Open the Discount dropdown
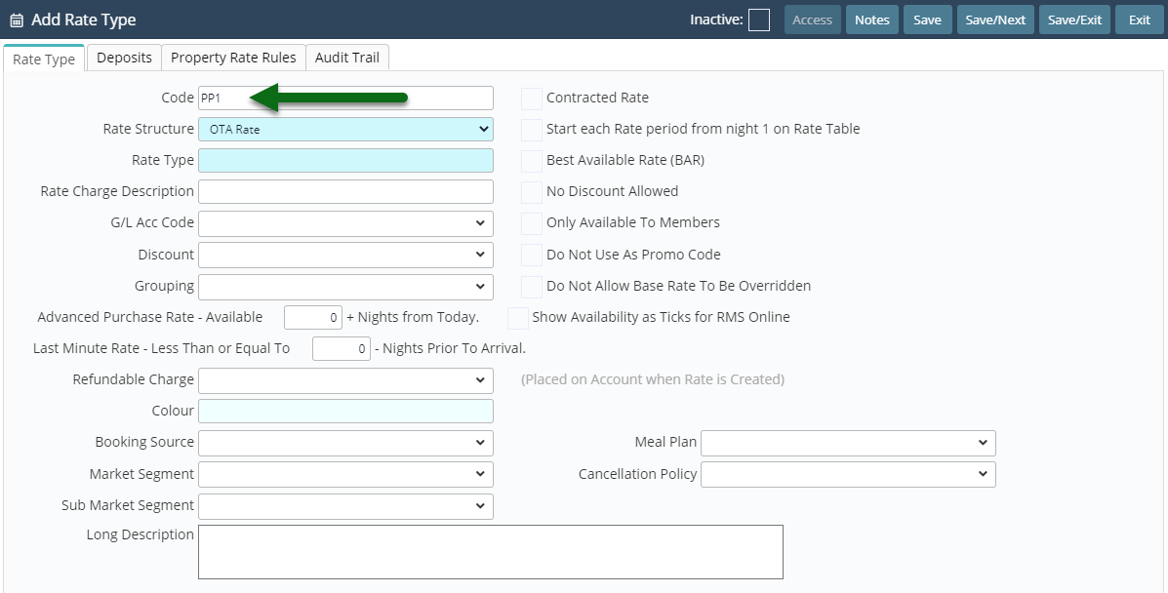This screenshot has width=1168, height=593. 345,255
